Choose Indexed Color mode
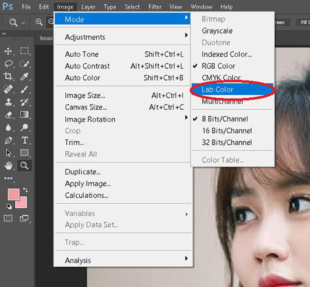Screen dimensions: 310x287 pos(232,54)
